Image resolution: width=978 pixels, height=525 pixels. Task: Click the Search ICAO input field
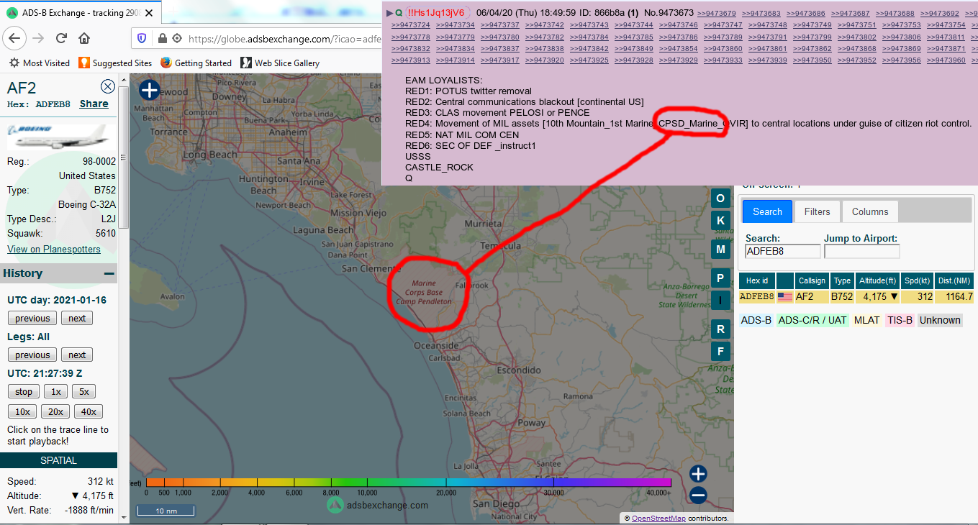coord(783,251)
